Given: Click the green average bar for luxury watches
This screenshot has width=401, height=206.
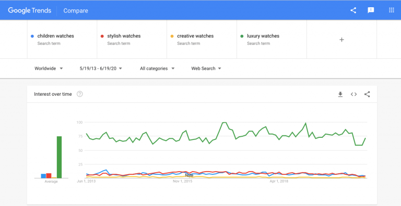Looking at the screenshot, I should (59, 157).
